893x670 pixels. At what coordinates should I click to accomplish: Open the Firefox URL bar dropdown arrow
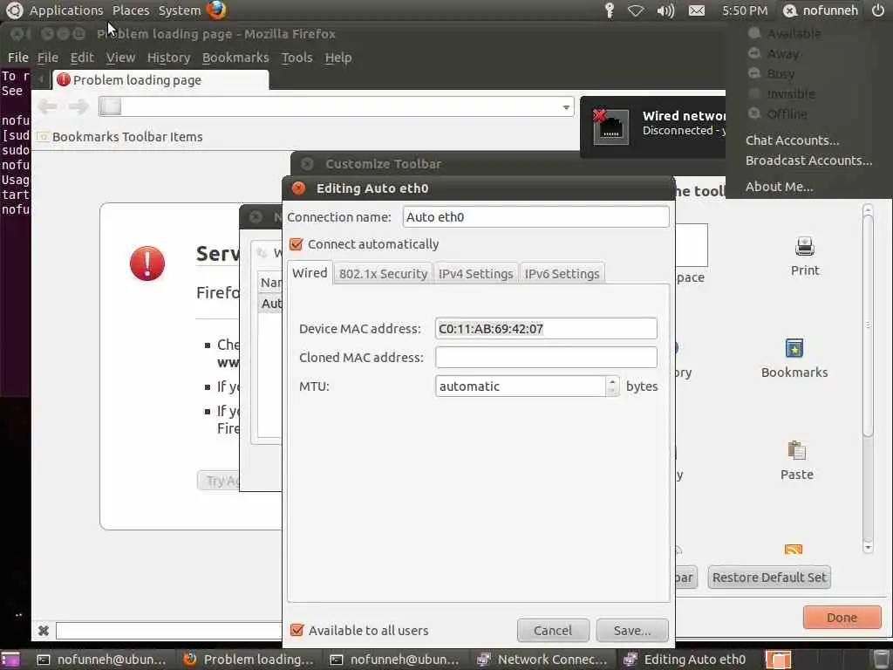[566, 107]
